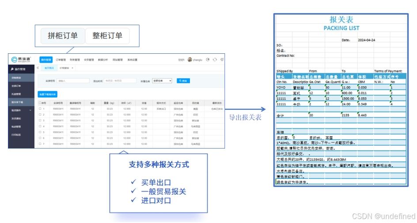Image resolution: width=417 pixels, height=223 pixels.
Task: Check the checkbox for row 4
Action: tap(40, 126)
